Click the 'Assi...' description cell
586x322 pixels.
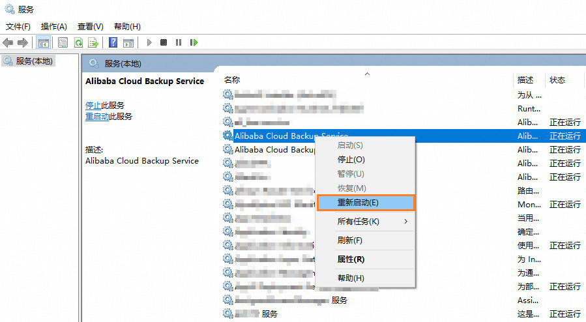pos(528,300)
